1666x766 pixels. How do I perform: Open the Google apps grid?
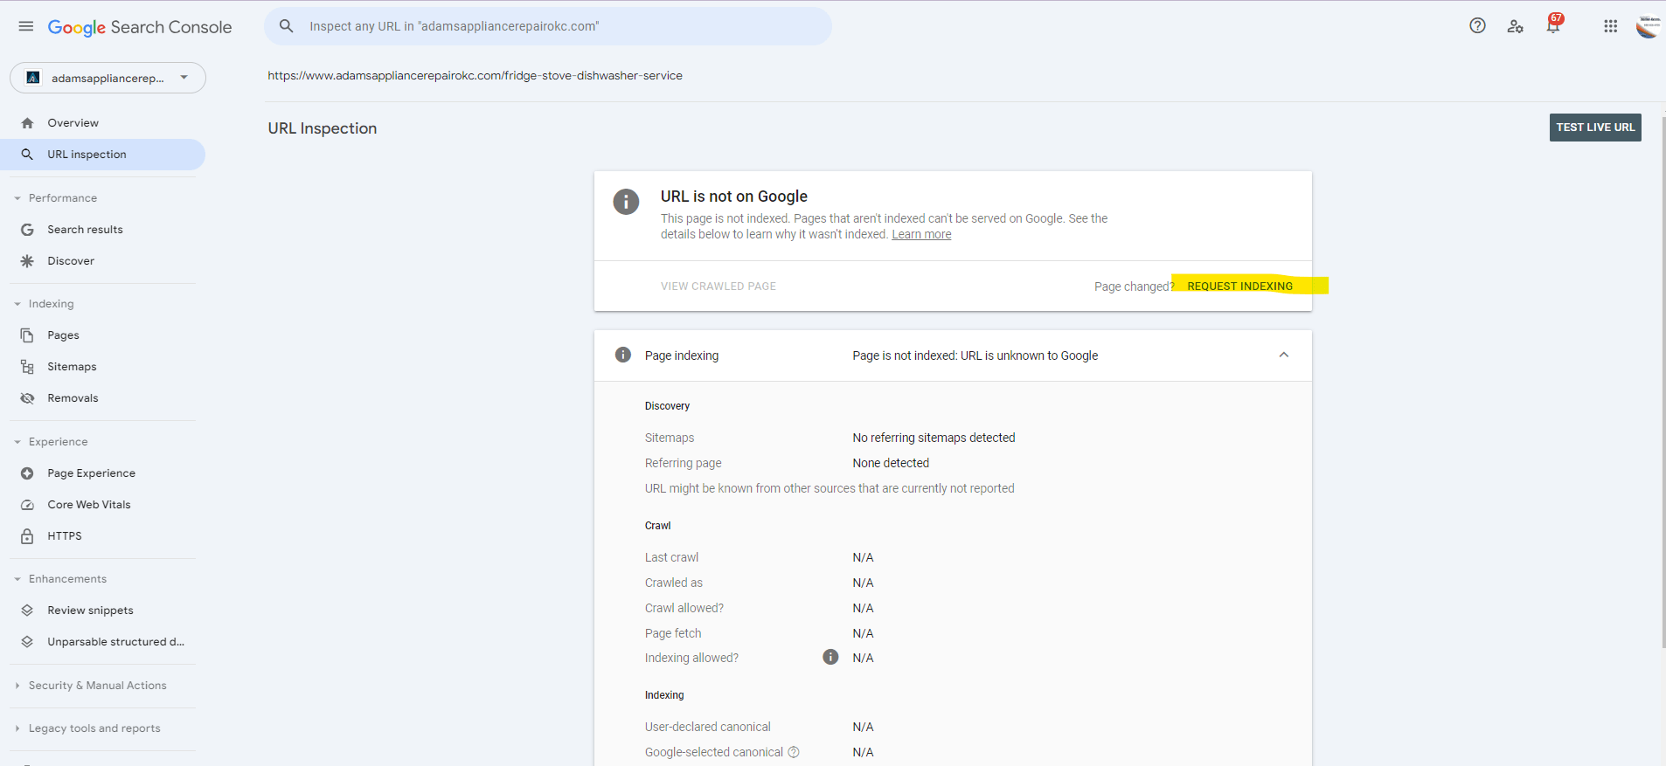coord(1610,26)
